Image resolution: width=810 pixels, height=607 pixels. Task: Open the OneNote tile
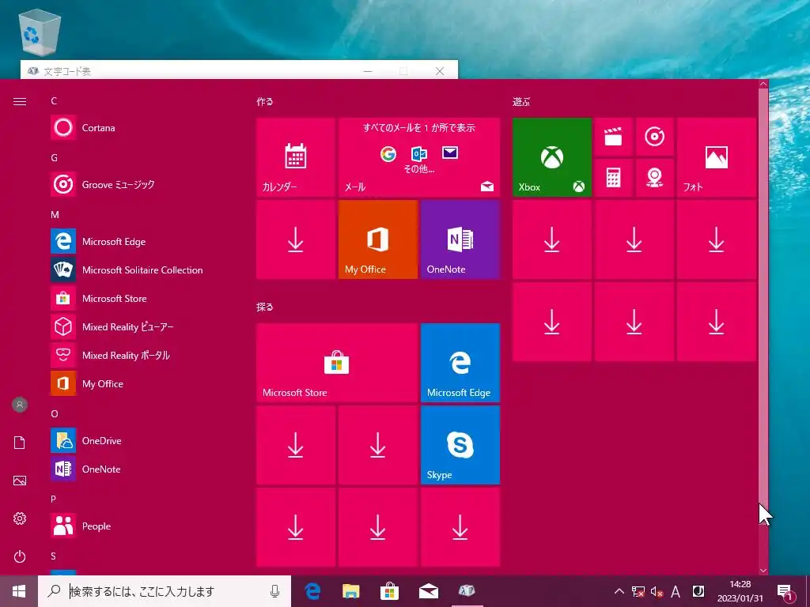tap(460, 239)
